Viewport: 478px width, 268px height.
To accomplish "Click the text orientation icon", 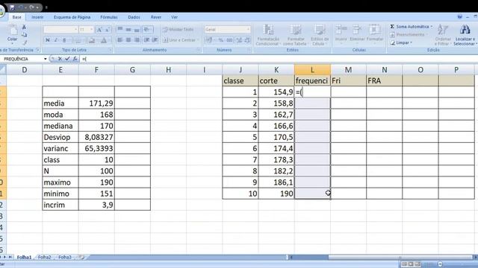I will (148, 30).
